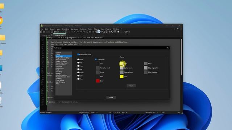This screenshot has width=232, height=130.
Task: Select the Blue tone radio button
Action: pos(78,69)
